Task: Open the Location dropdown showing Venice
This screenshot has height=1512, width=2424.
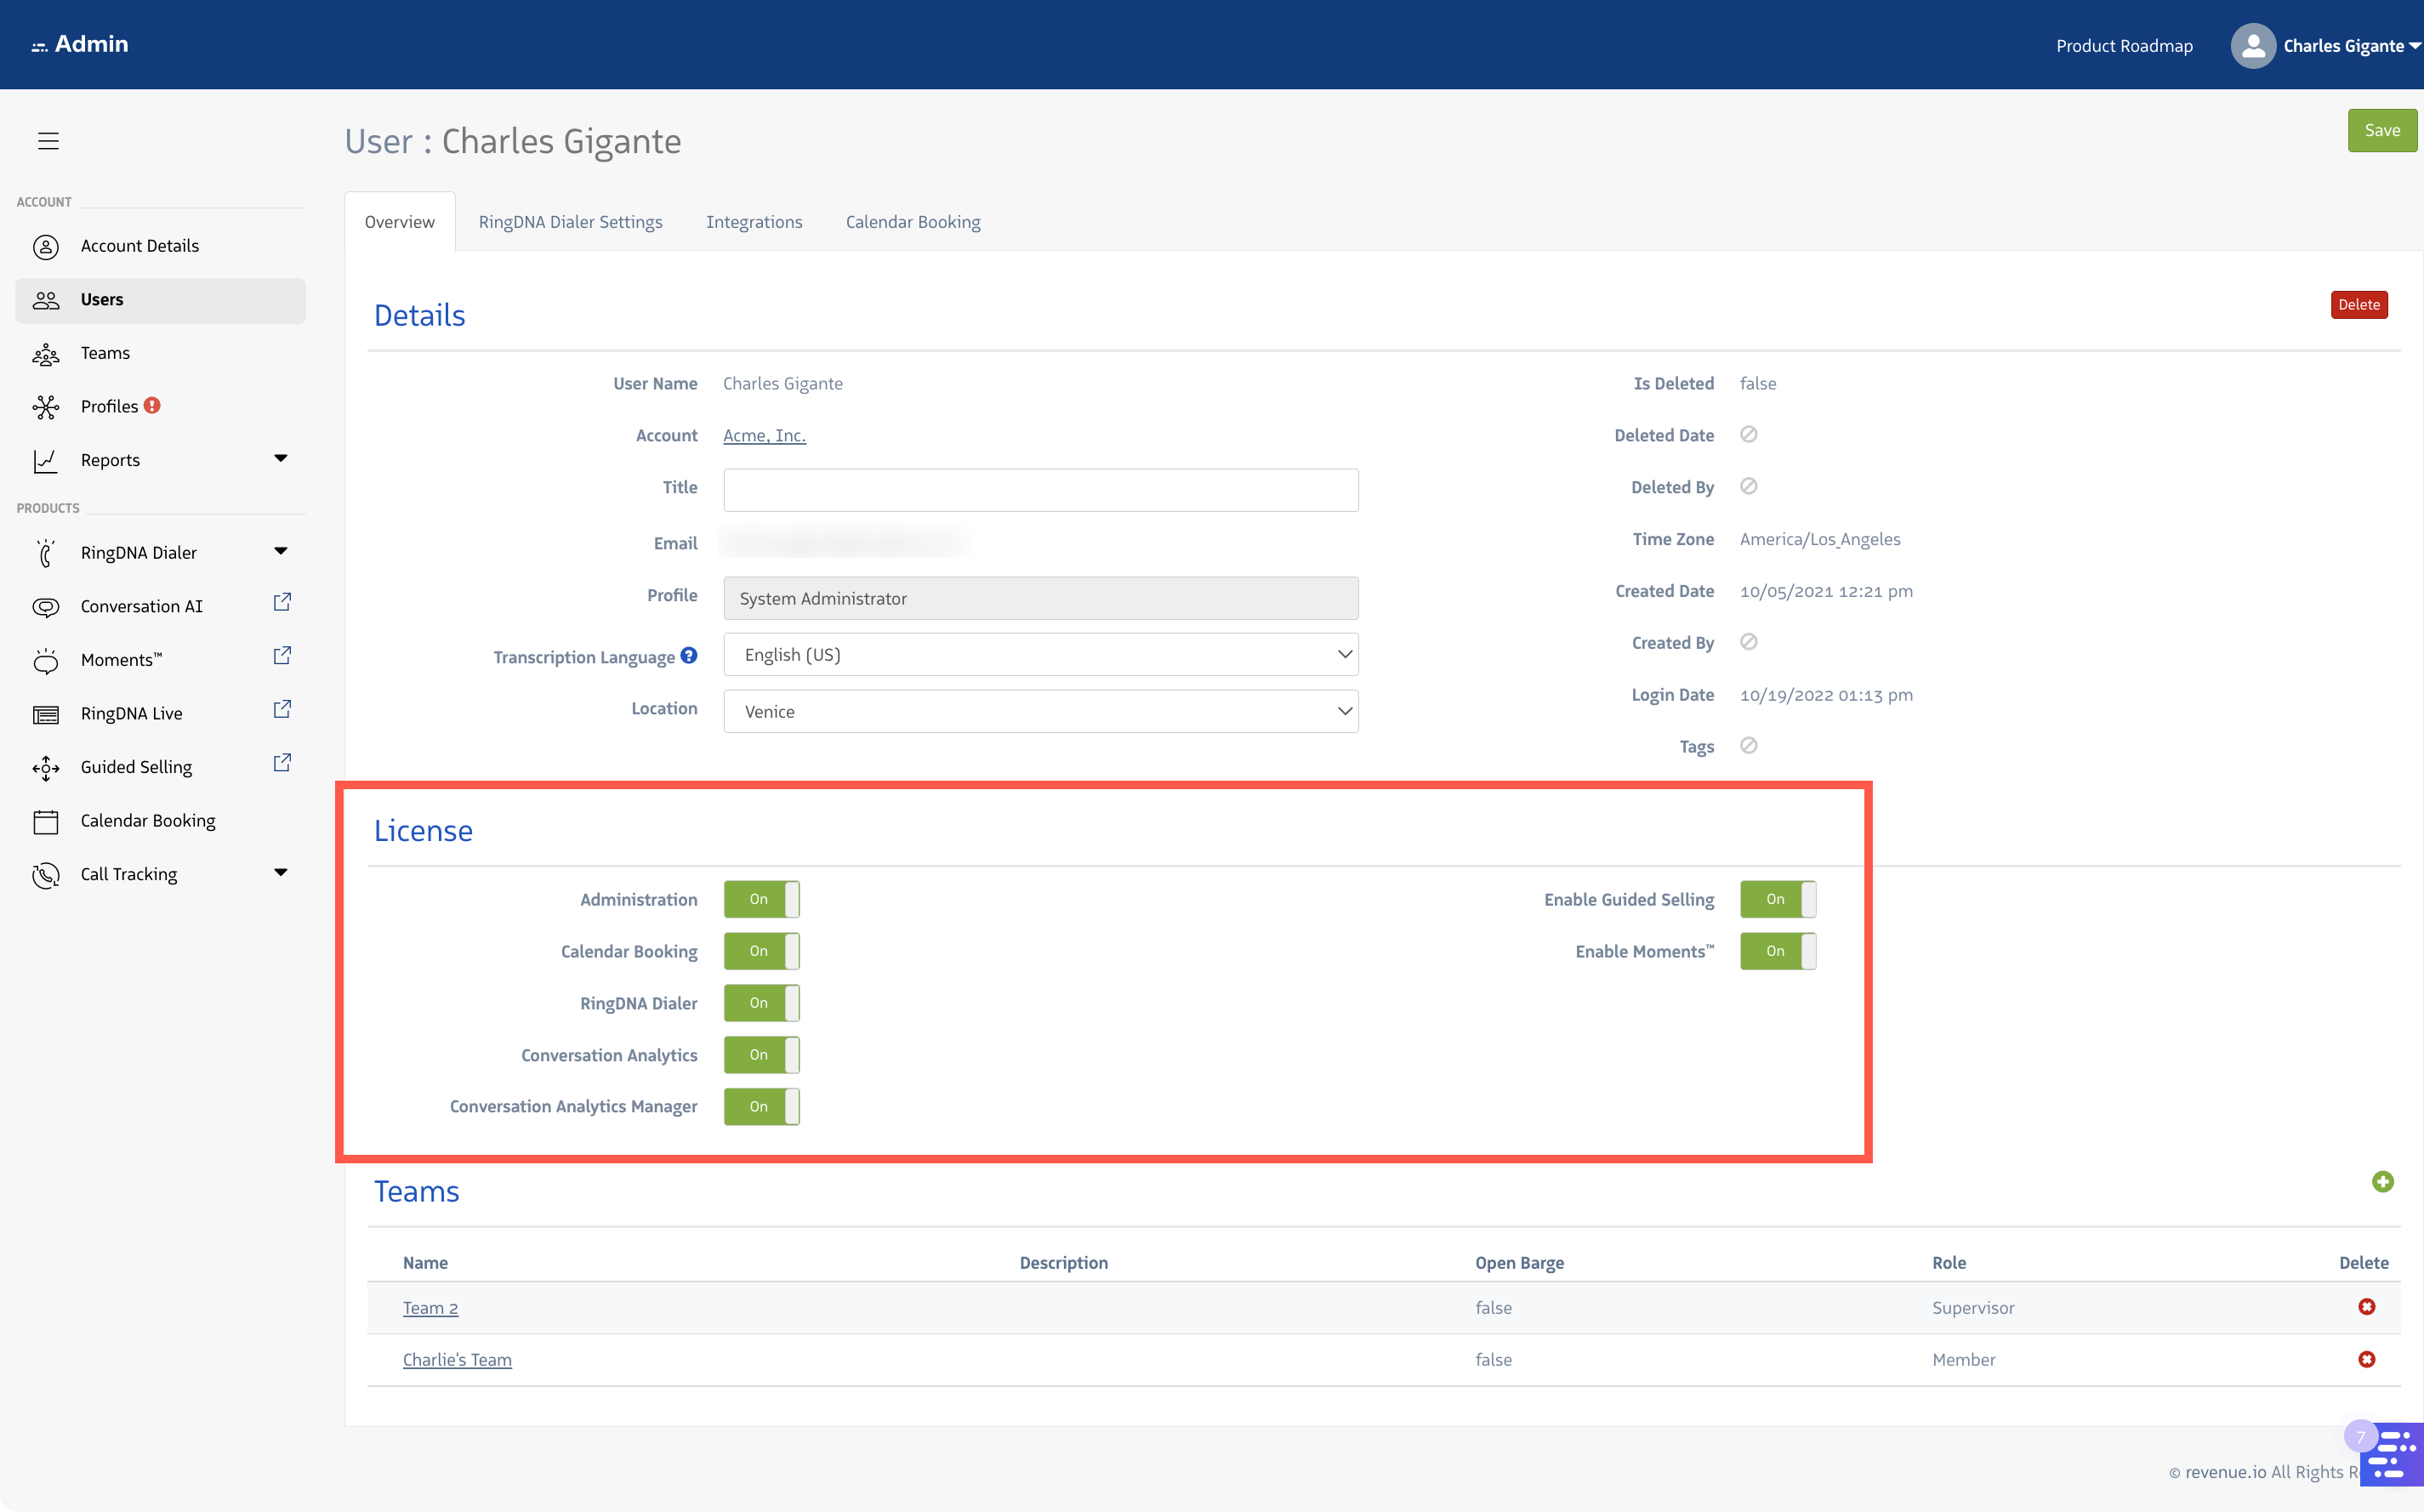Action: (1040, 712)
